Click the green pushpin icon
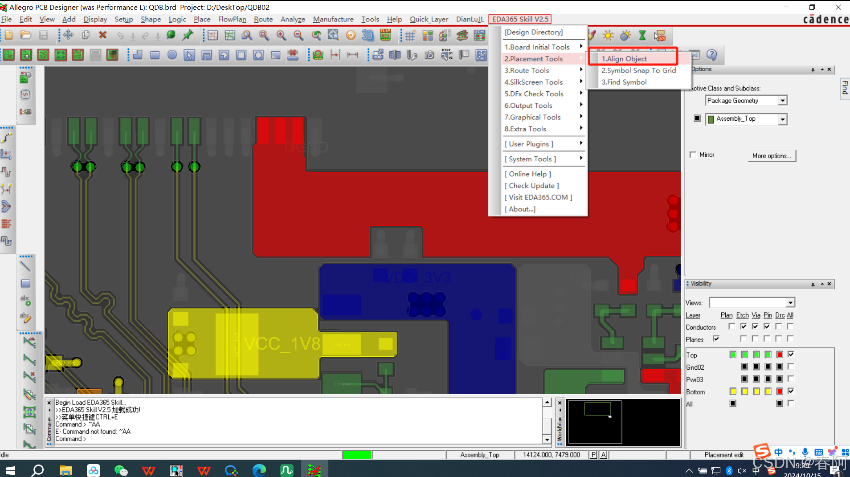The height and width of the screenshot is (477, 850). click(188, 35)
